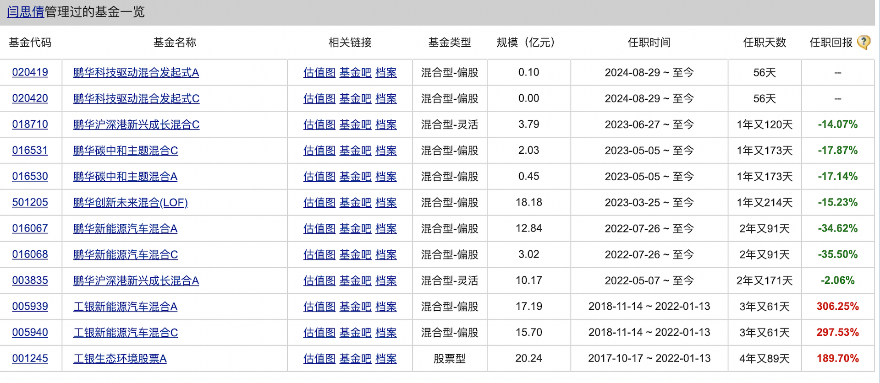Screen dimensions: 880x383
Task: Open fund code 016067 link
Action: click(x=30, y=228)
